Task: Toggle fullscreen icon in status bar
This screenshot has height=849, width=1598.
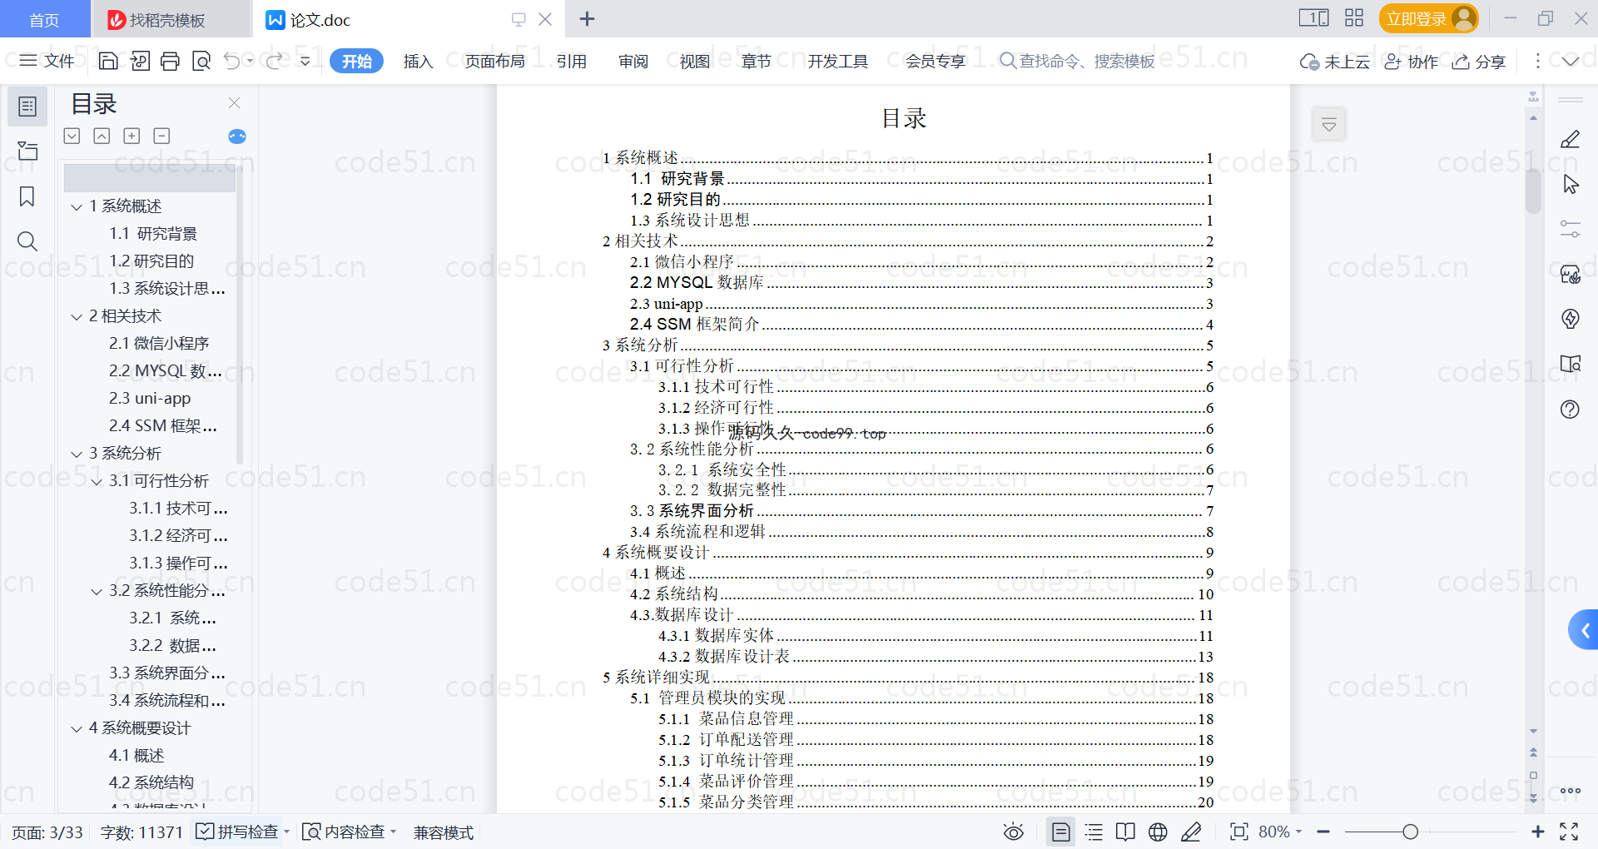Action: pyautogui.click(x=1569, y=832)
